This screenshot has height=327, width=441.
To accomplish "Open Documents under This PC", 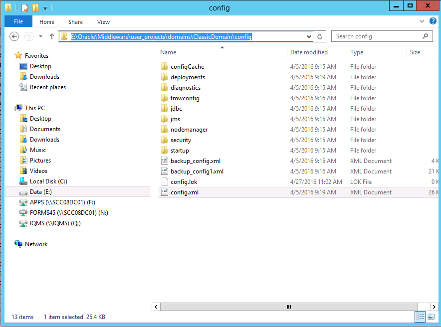I will coord(45,129).
